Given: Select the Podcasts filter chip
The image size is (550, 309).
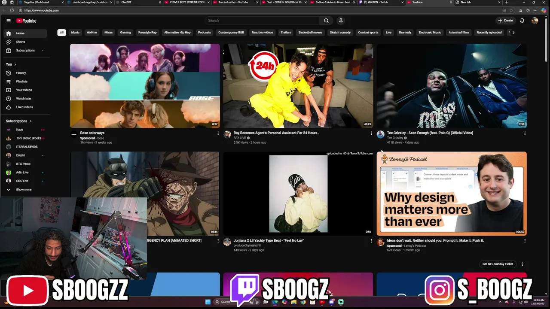Looking at the screenshot, I should click(204, 33).
